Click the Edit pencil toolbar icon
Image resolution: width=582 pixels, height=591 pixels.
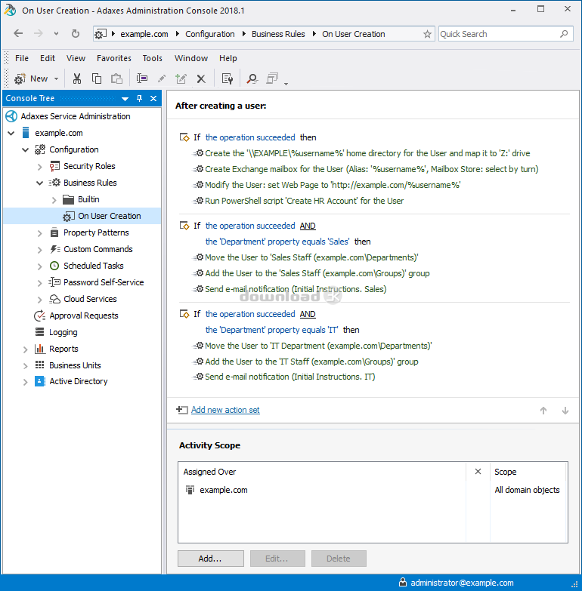162,78
